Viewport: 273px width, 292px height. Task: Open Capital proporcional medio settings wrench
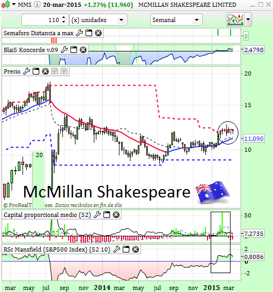97,215
